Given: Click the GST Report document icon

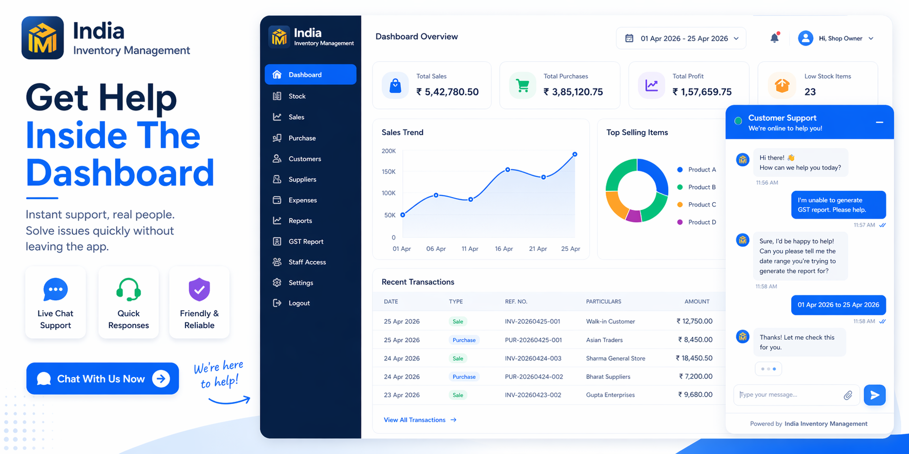Looking at the screenshot, I should (x=277, y=242).
